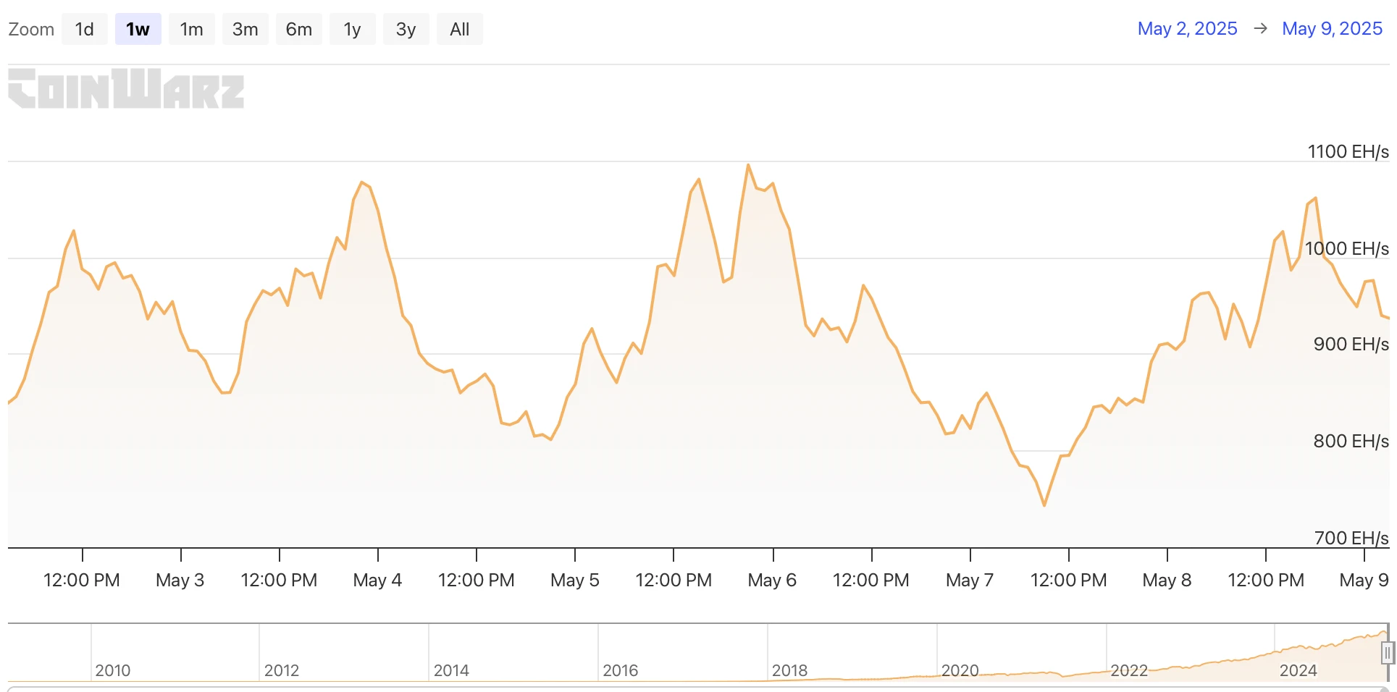1397x692 pixels.
Task: Click 2024 in the range navigator
Action: pyautogui.click(x=1298, y=670)
